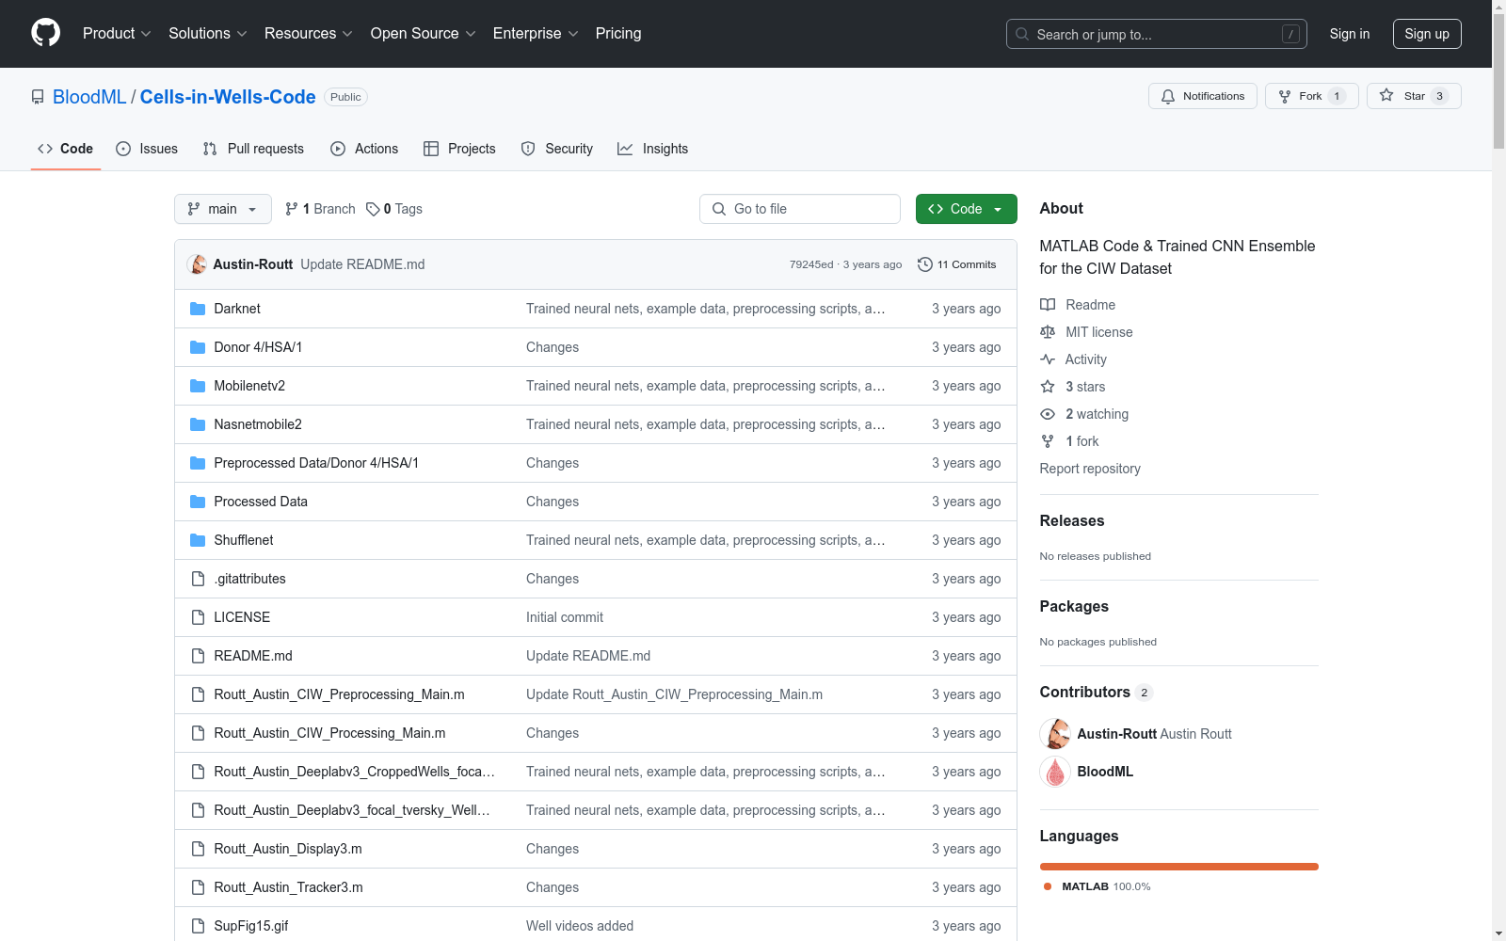
Task: Open the Security tab
Action: click(557, 149)
